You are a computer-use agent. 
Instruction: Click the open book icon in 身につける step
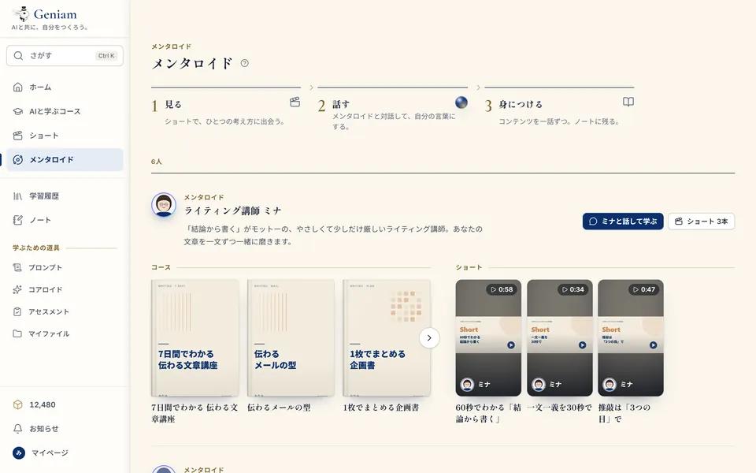[628, 102]
